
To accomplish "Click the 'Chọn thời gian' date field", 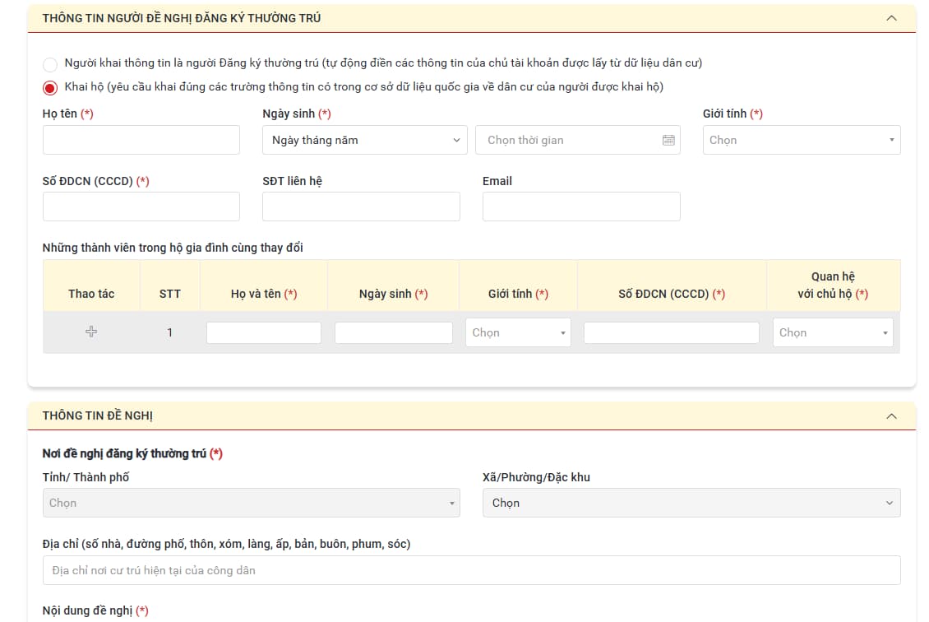I will click(x=578, y=140).
